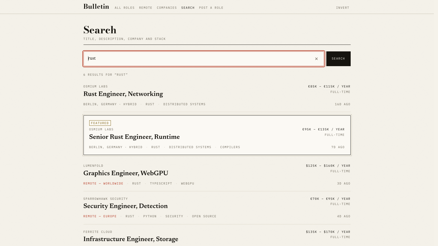Click the Remote — Worldwide tag

coord(103,184)
